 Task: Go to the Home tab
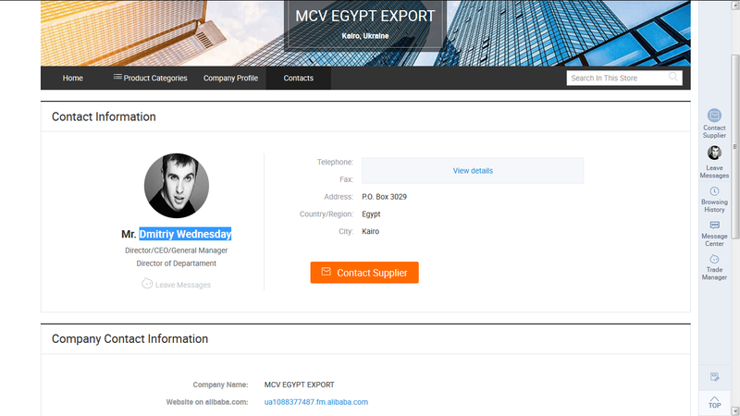point(73,79)
